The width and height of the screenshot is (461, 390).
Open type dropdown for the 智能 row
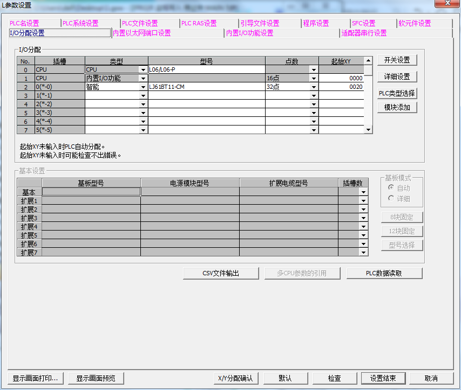coord(143,87)
